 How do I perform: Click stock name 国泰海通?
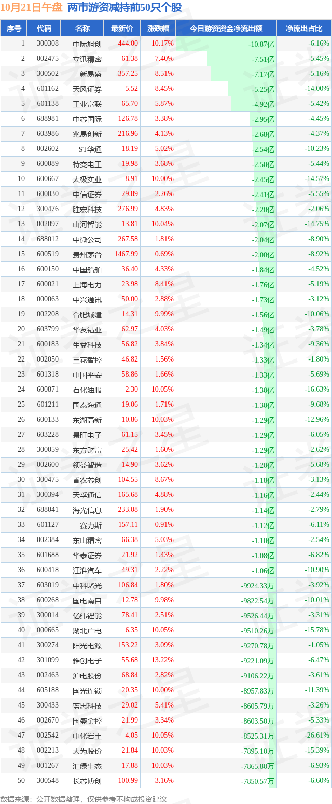pyautogui.click(x=87, y=405)
